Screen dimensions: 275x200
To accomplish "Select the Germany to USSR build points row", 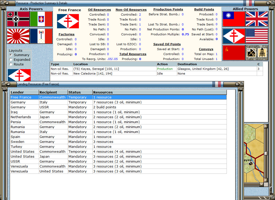I will [x=118, y=107].
